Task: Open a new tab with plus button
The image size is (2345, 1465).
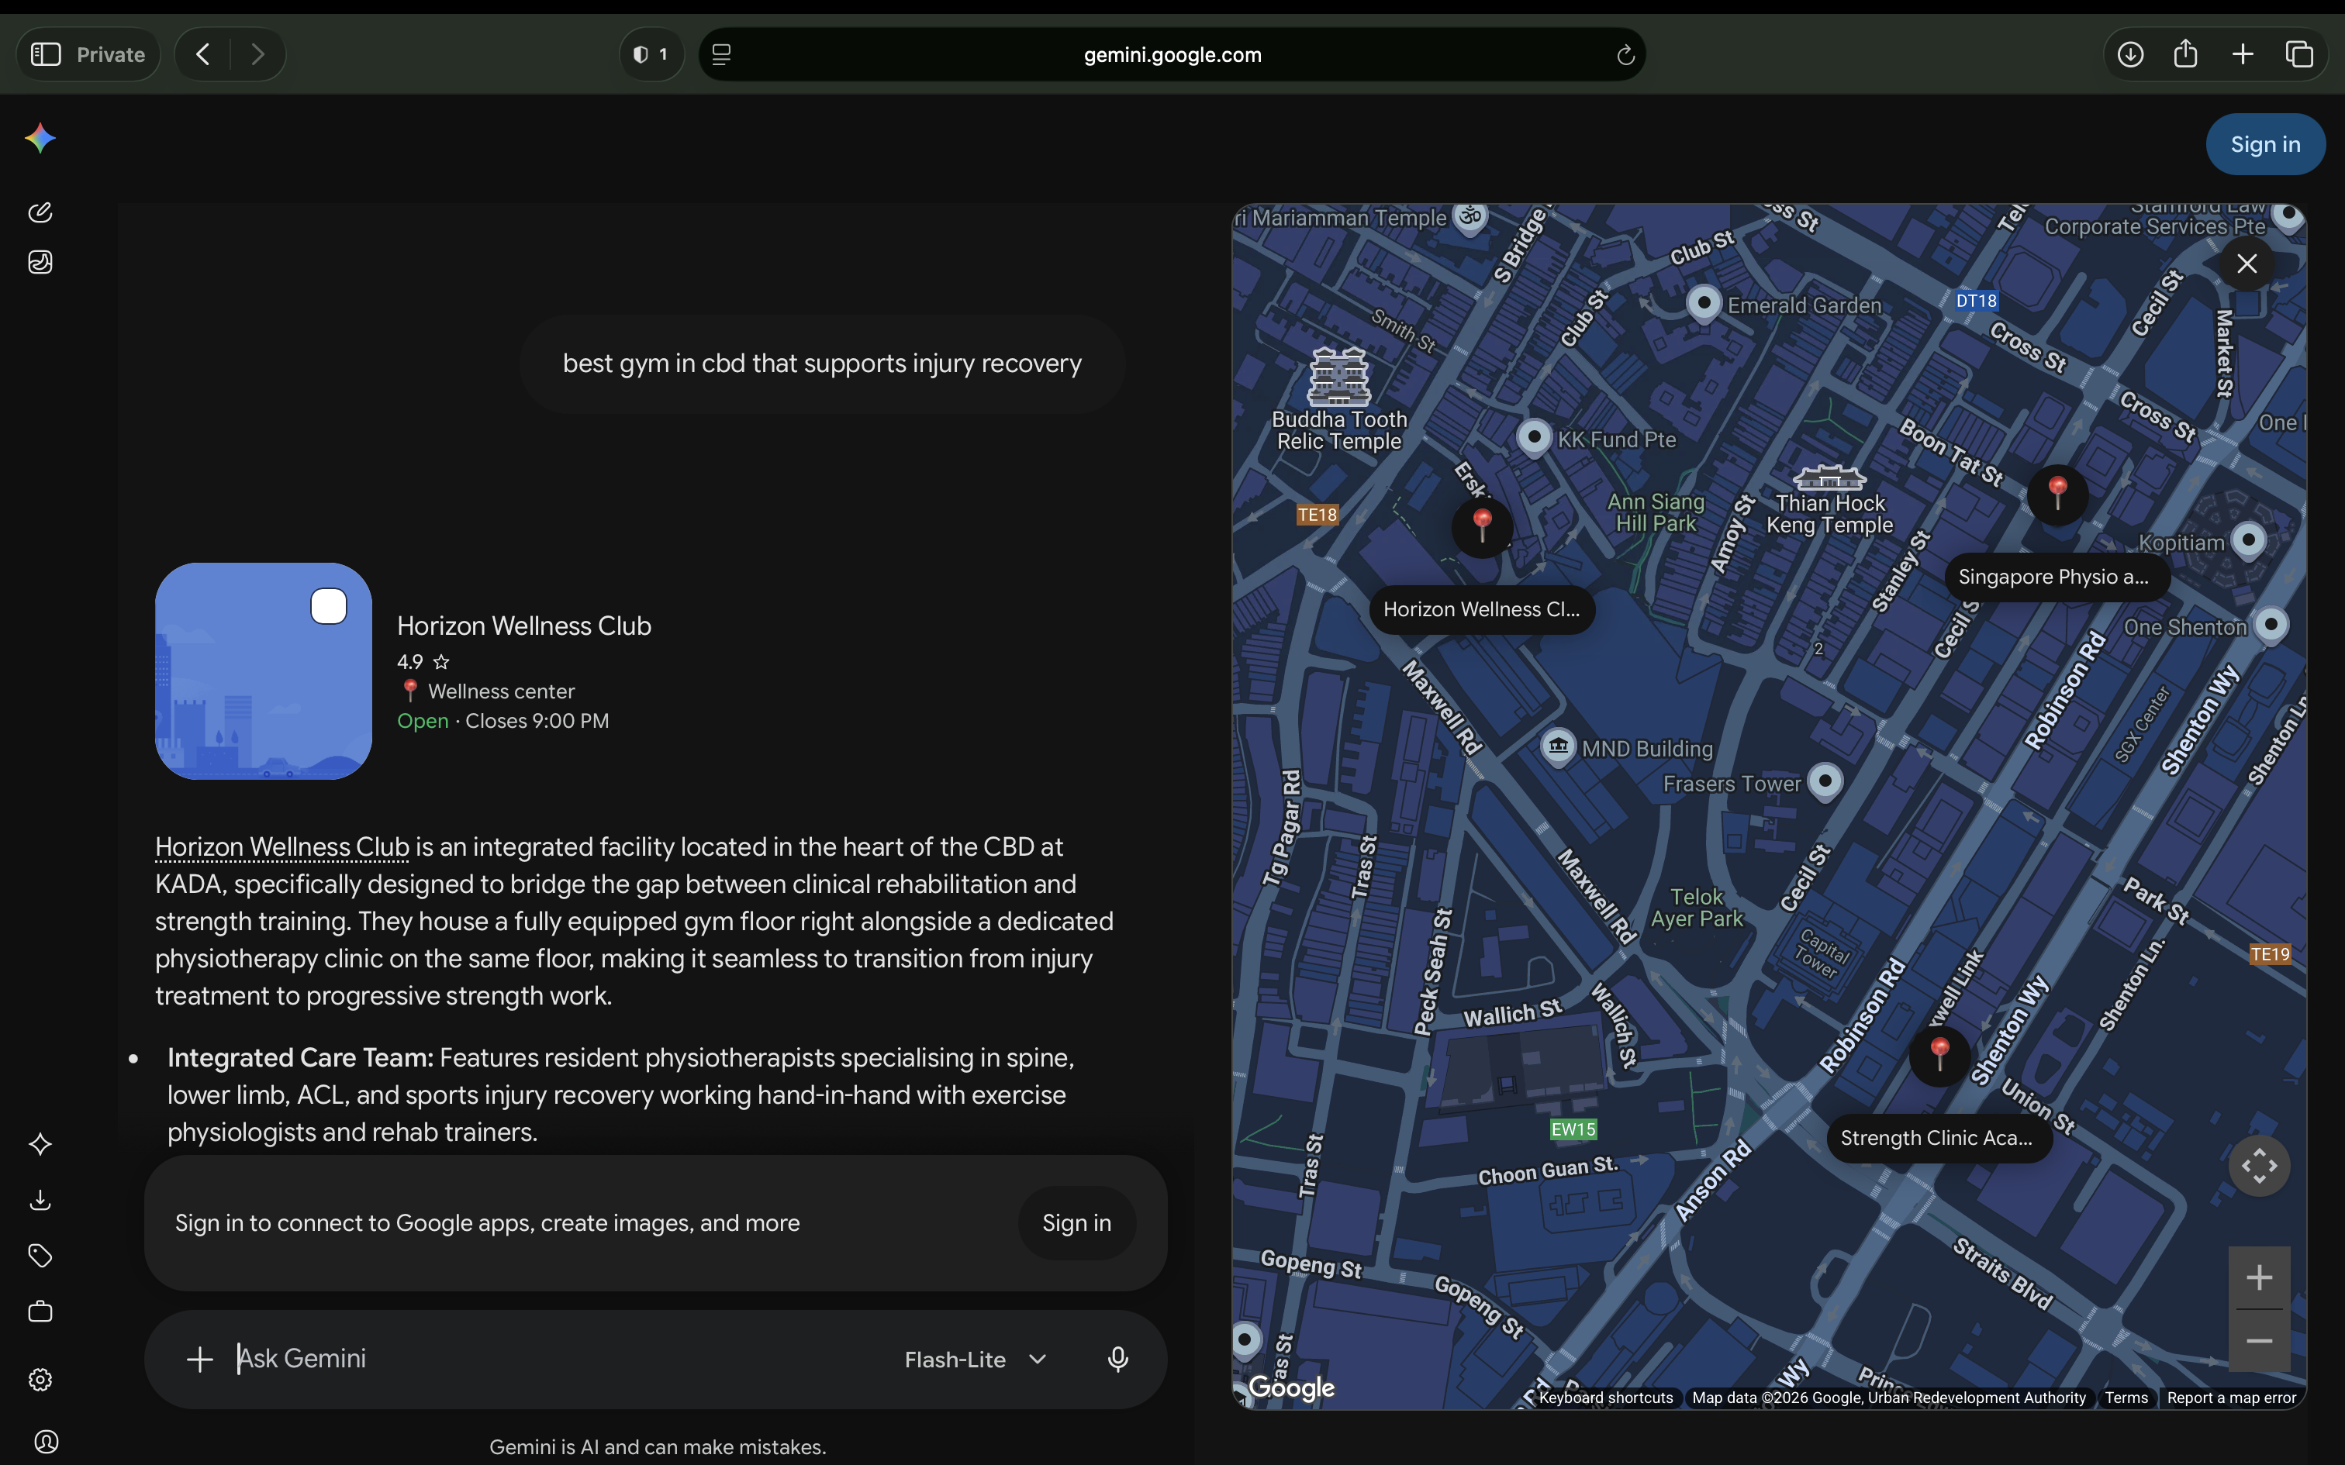Action: (x=2243, y=54)
